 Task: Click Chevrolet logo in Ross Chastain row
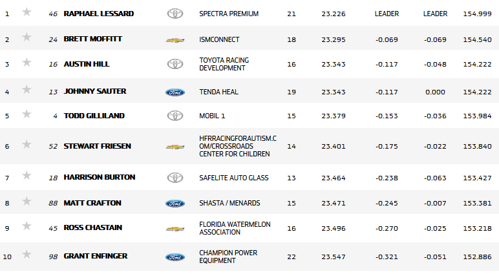(175, 229)
